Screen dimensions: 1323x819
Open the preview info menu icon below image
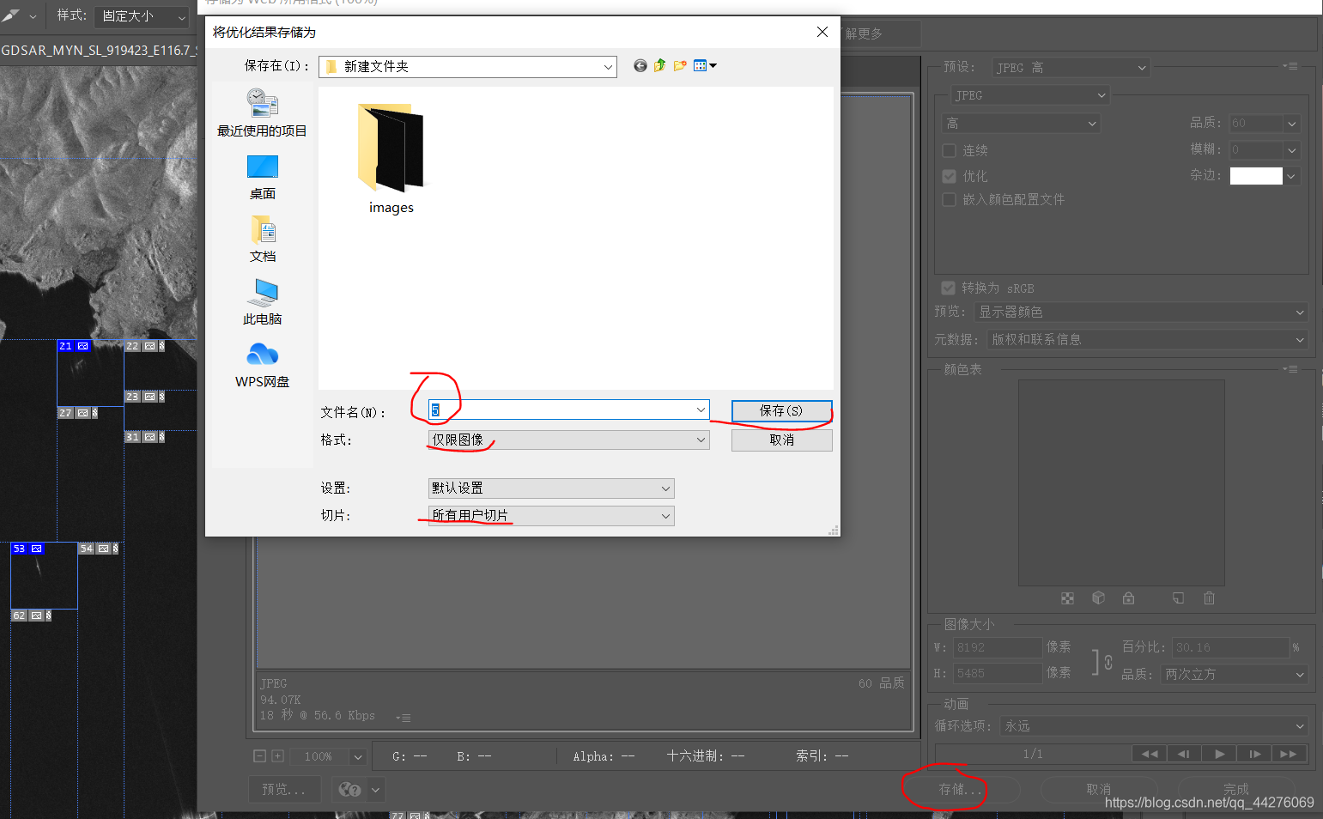click(404, 718)
